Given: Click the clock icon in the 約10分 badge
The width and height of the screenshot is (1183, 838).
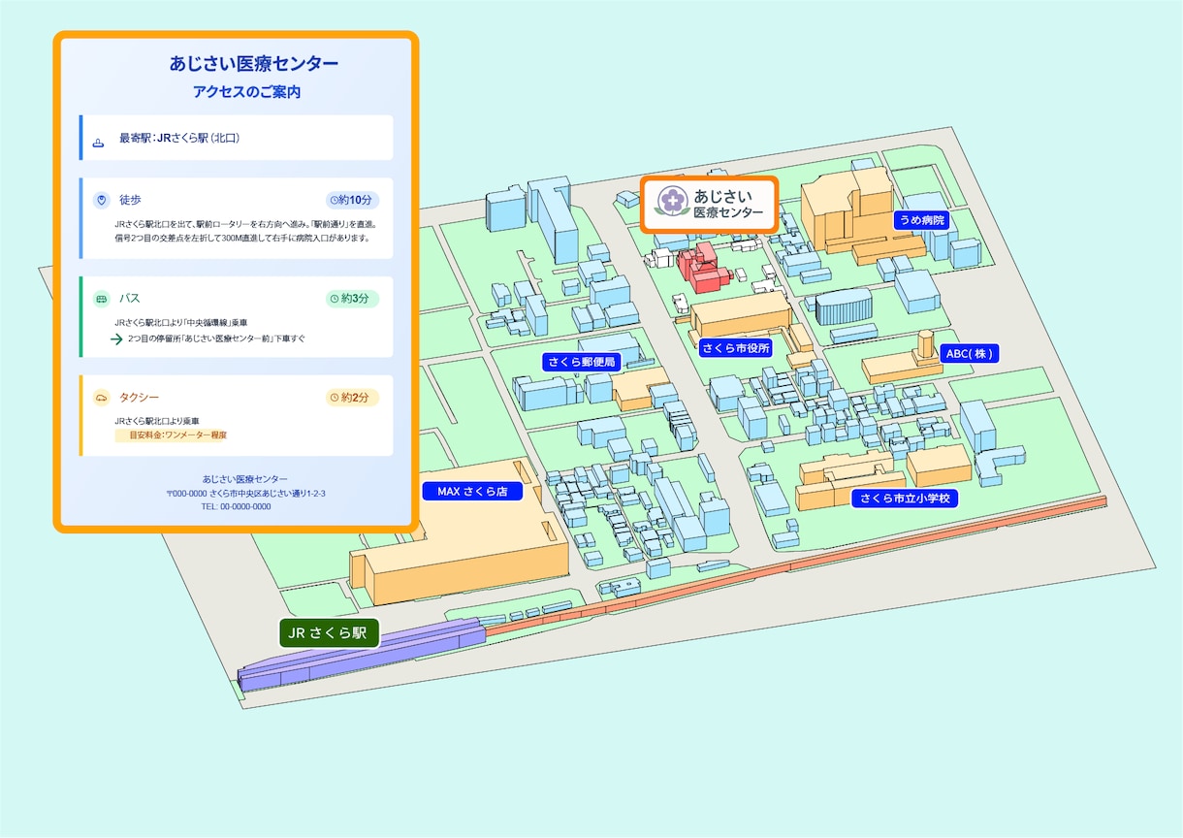Looking at the screenshot, I should [x=336, y=200].
